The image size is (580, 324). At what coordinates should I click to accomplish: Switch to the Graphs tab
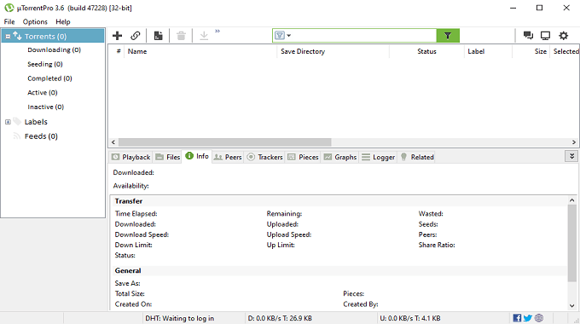click(340, 157)
